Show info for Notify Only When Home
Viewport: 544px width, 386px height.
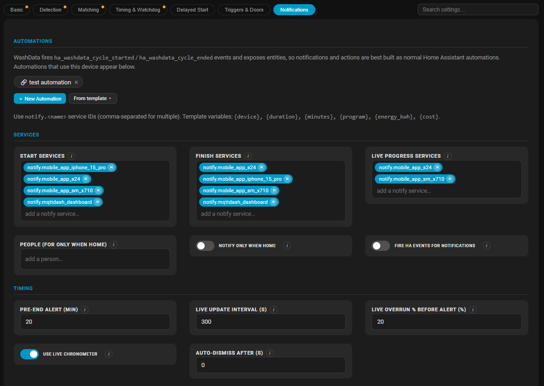287,245
